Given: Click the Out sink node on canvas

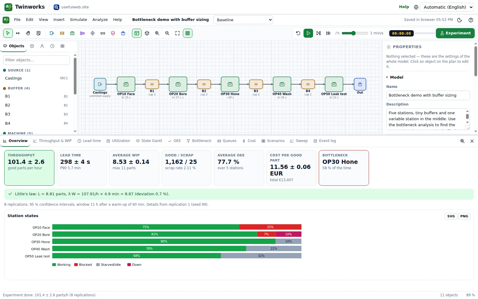Looking at the screenshot, I should (x=360, y=84).
